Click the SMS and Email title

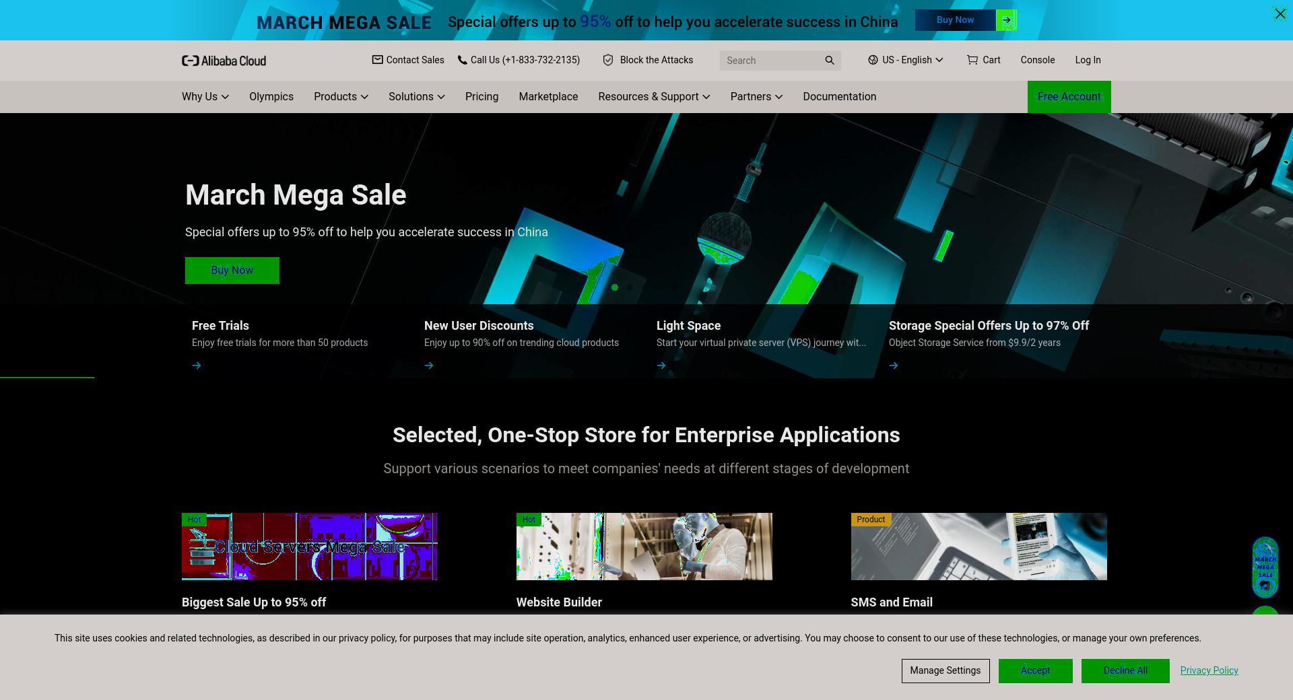coord(892,602)
